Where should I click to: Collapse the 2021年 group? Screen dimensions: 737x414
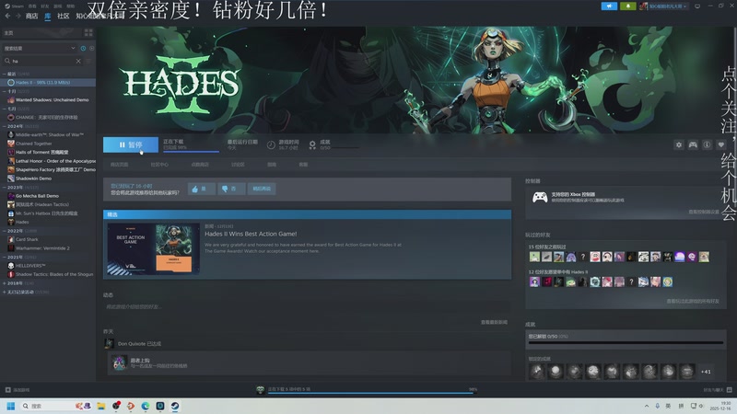pyautogui.click(x=13, y=258)
